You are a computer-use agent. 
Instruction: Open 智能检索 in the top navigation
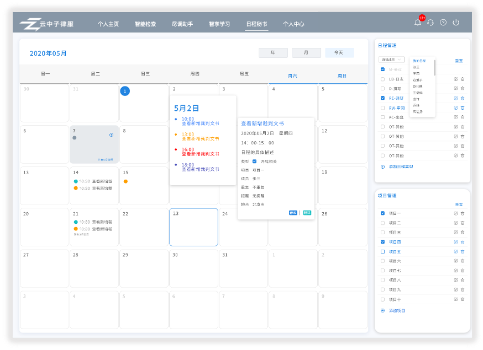pos(145,24)
